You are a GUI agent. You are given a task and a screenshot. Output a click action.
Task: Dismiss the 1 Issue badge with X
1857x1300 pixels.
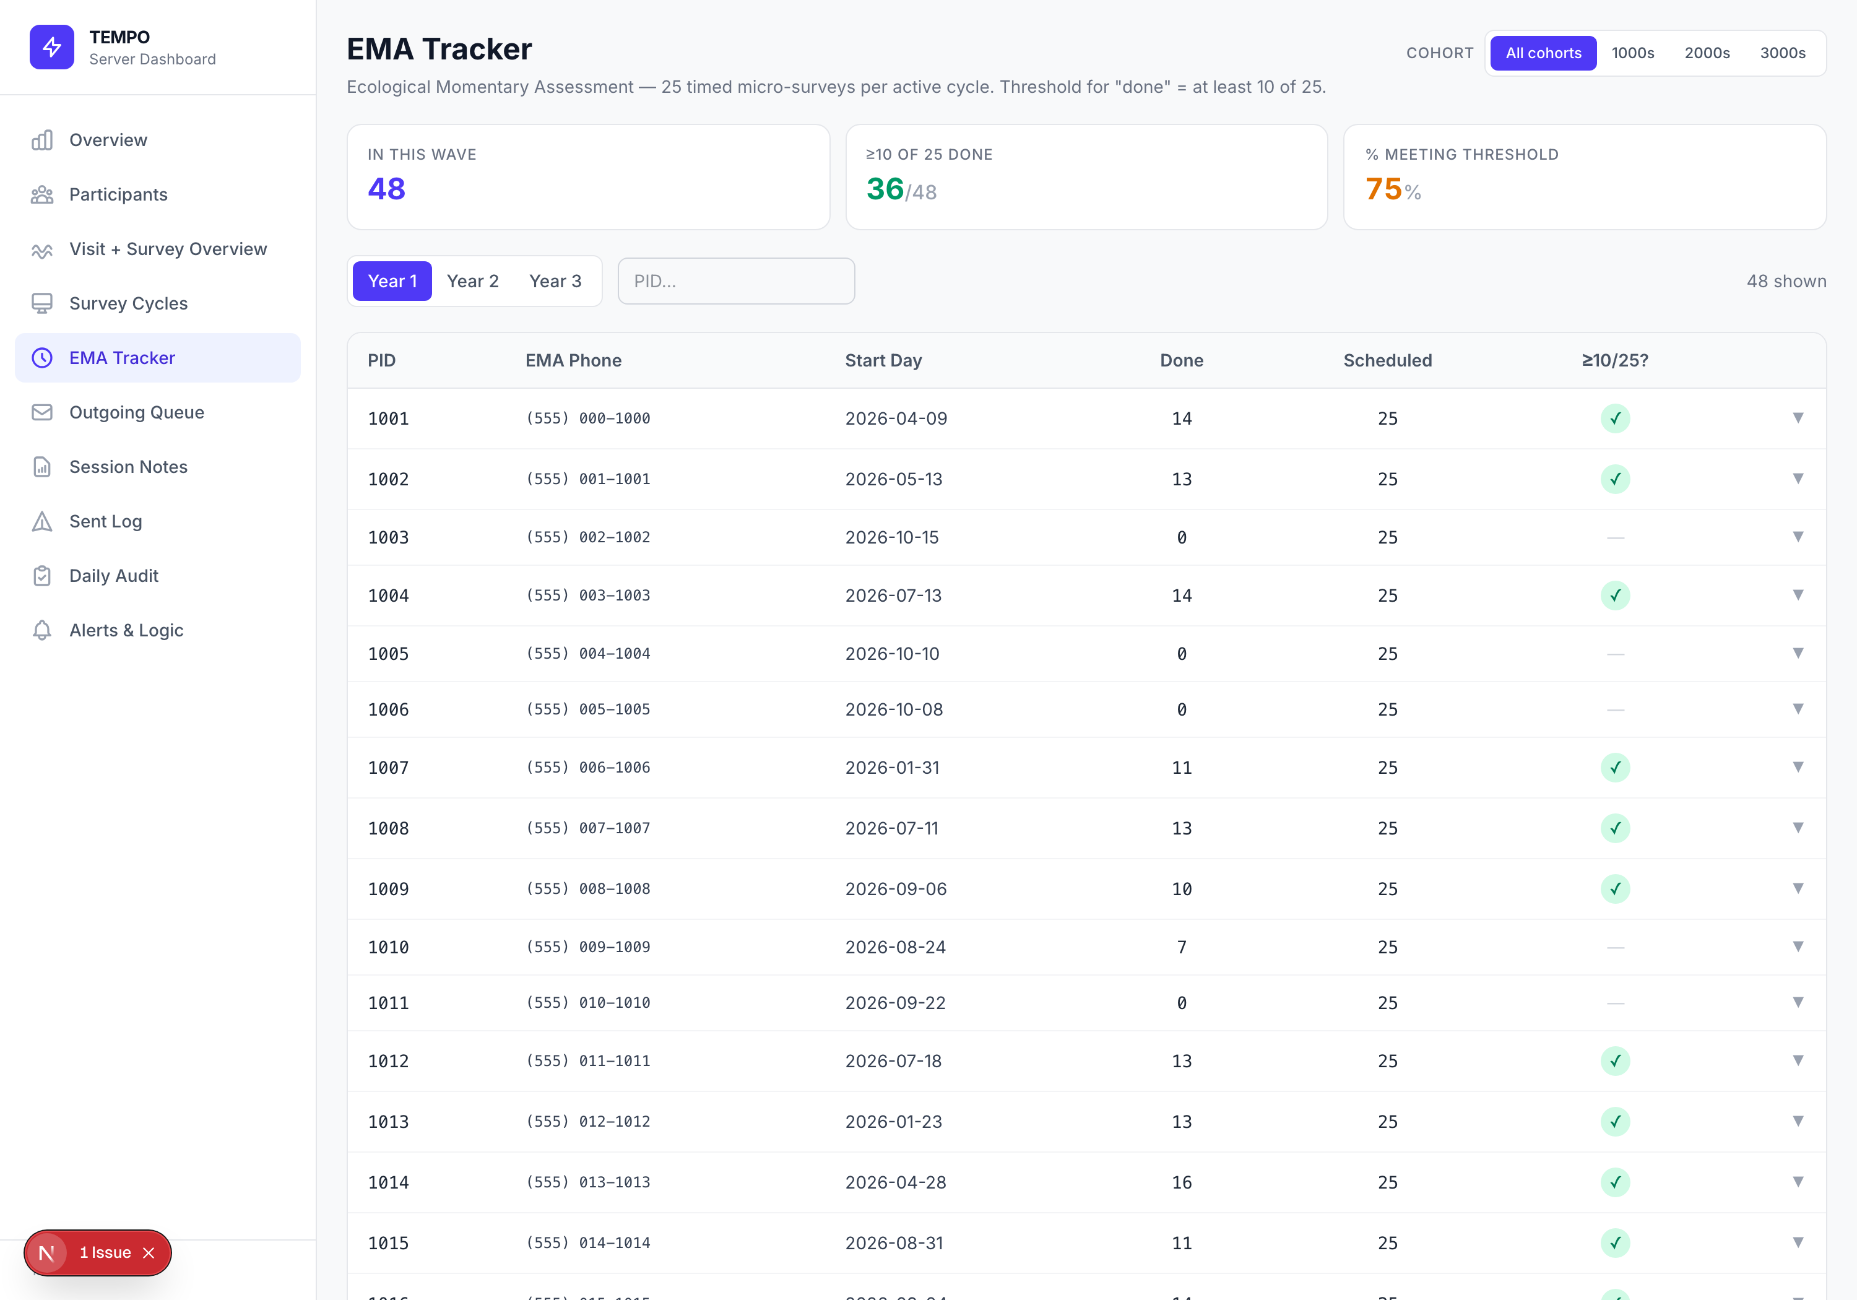[x=149, y=1253]
